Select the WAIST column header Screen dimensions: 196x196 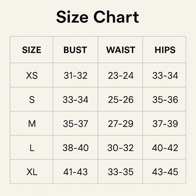click(121, 50)
